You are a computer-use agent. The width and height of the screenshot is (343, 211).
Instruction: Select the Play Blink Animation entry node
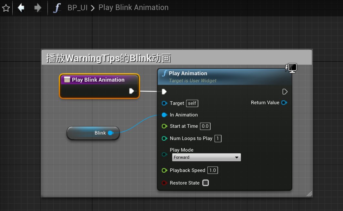pos(99,86)
